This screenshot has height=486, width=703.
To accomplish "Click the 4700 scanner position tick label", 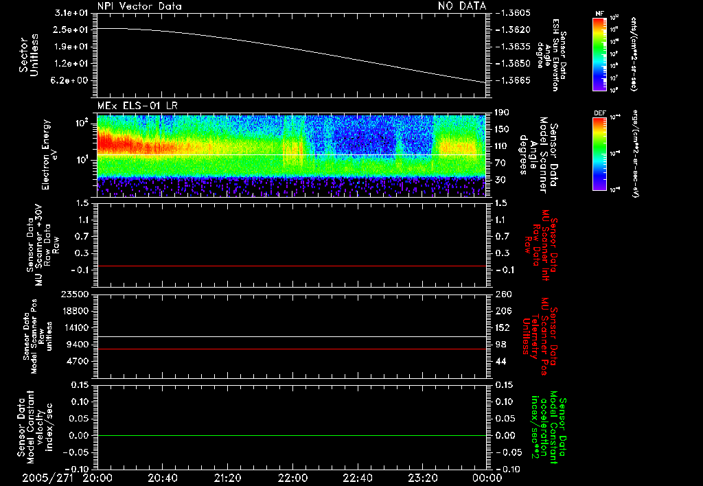I will point(78,361).
